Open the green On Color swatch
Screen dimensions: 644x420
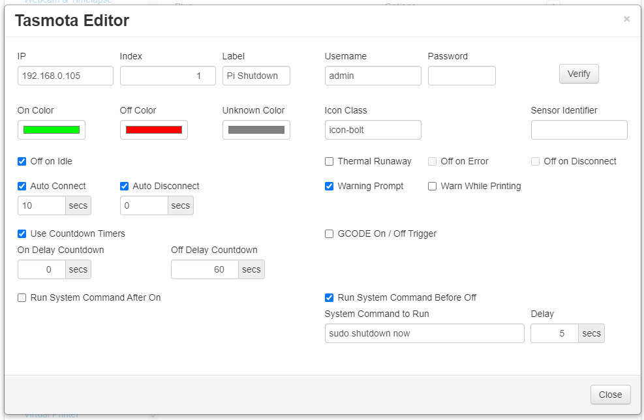tap(52, 130)
